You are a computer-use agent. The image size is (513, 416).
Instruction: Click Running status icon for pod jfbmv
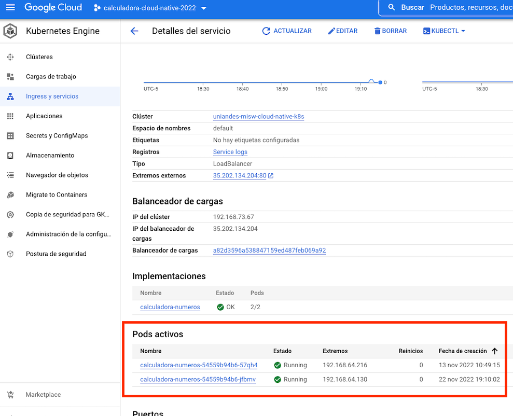click(x=278, y=380)
